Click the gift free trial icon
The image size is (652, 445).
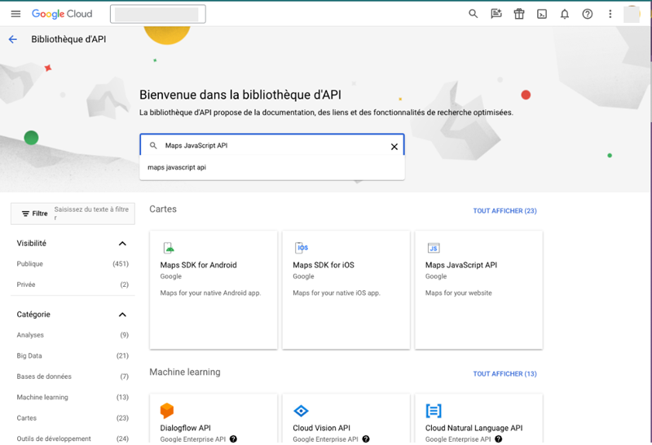(x=519, y=14)
